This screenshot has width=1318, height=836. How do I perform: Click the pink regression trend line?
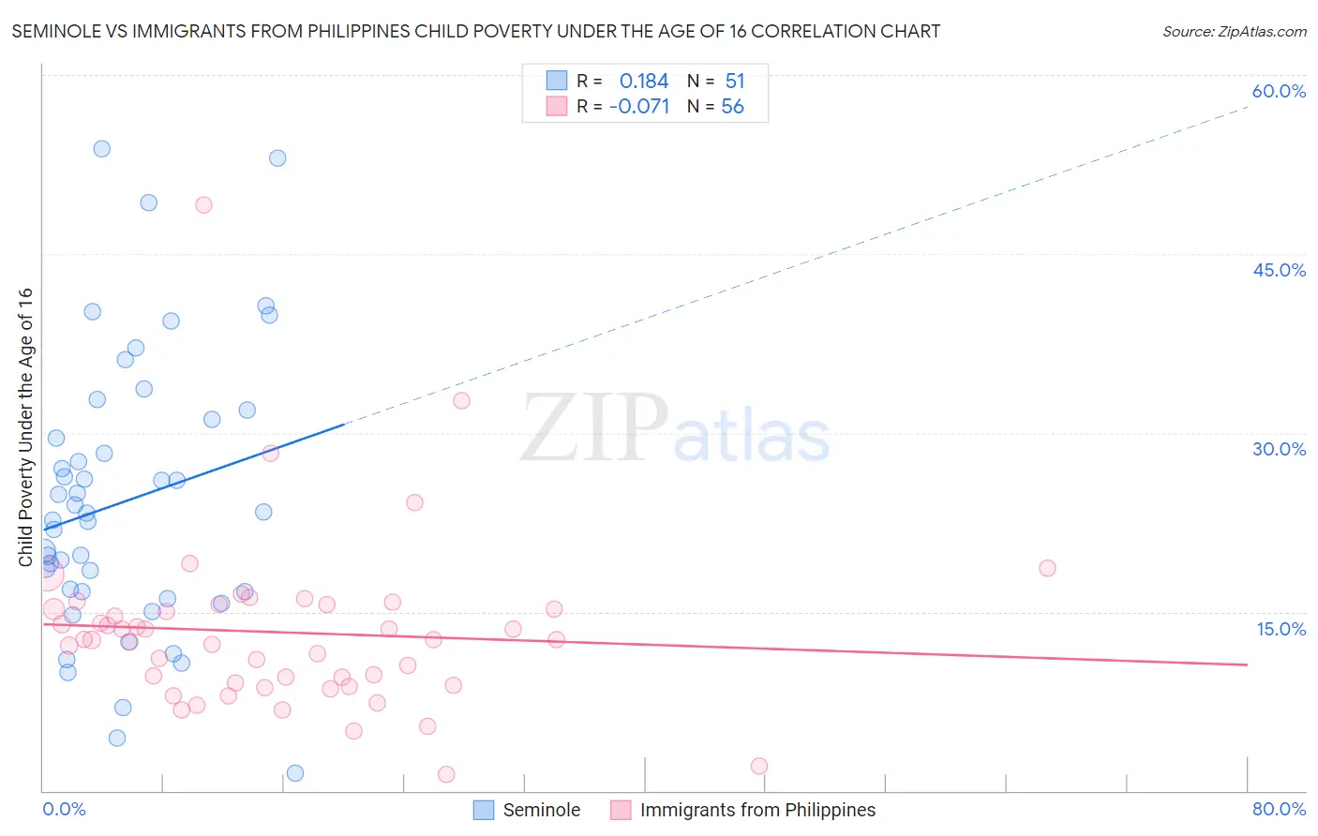(x=645, y=644)
